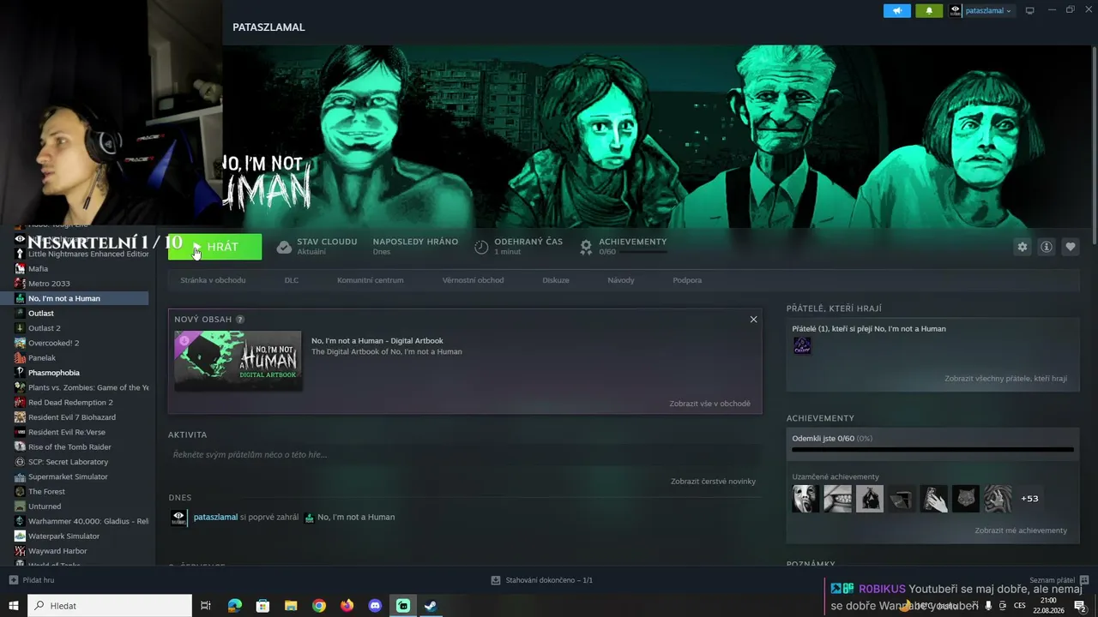Launch Google Chrome from taskbar
Viewport: 1098px width, 617px height.
319,606
